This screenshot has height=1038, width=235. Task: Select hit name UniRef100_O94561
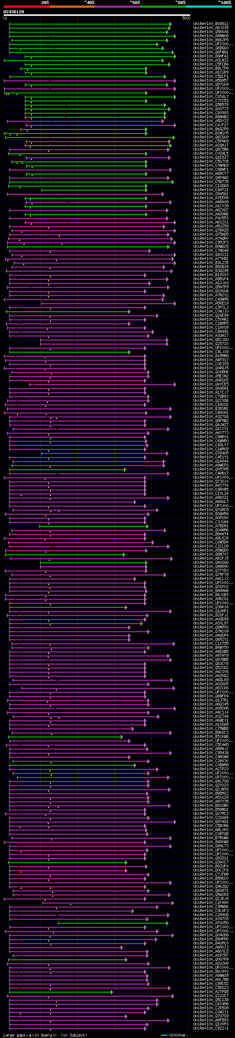point(211,194)
